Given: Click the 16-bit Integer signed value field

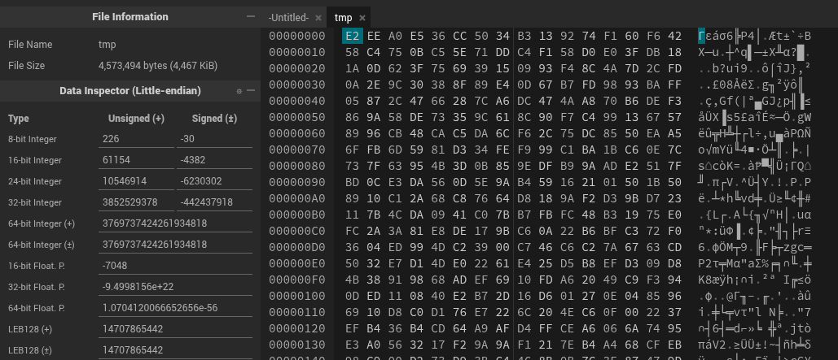Looking at the screenshot, I should click(214, 160).
